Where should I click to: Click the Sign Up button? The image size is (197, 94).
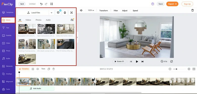coord(187,4)
